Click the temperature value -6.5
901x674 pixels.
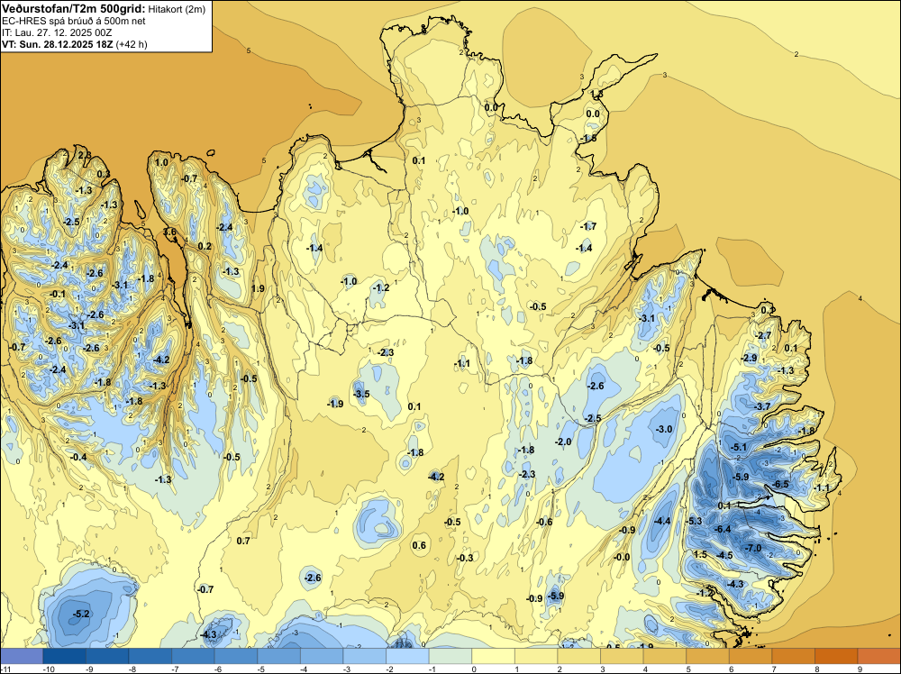[781, 485]
